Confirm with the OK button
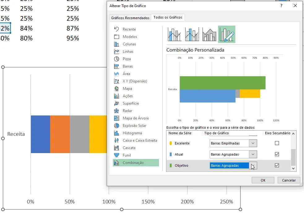This screenshot has width=304, height=213. click(263, 180)
